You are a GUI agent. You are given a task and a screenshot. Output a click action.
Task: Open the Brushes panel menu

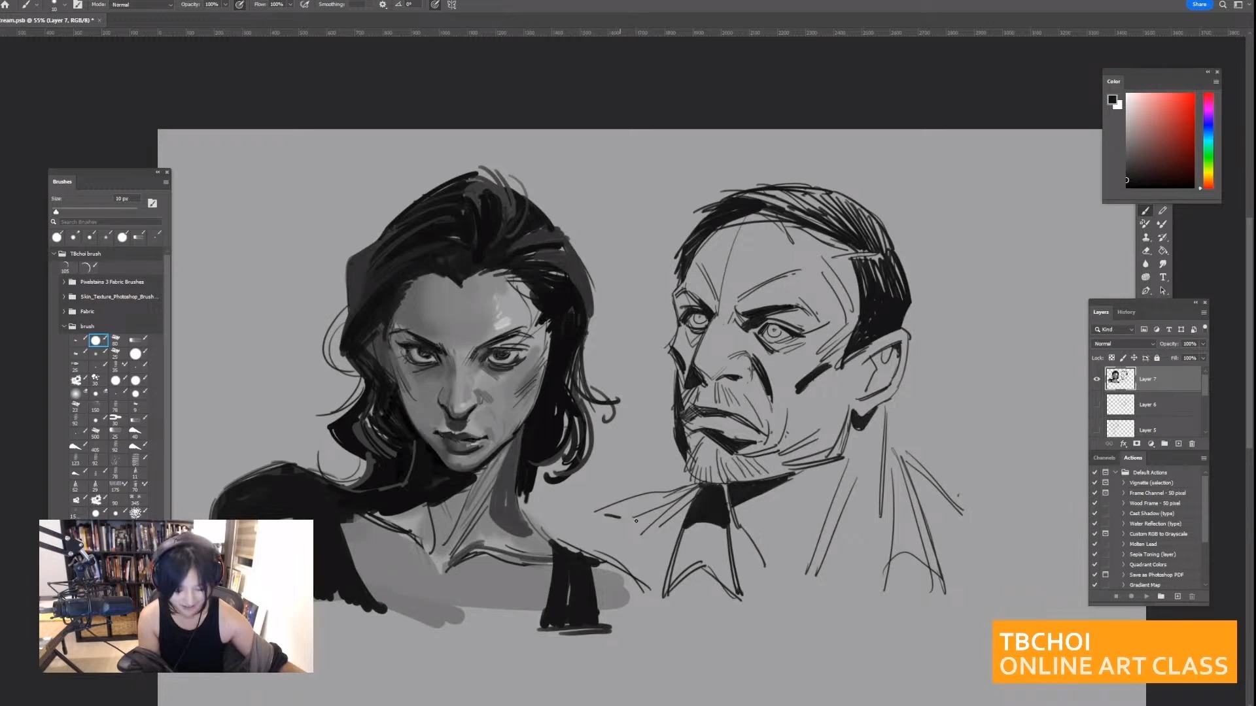[166, 182]
